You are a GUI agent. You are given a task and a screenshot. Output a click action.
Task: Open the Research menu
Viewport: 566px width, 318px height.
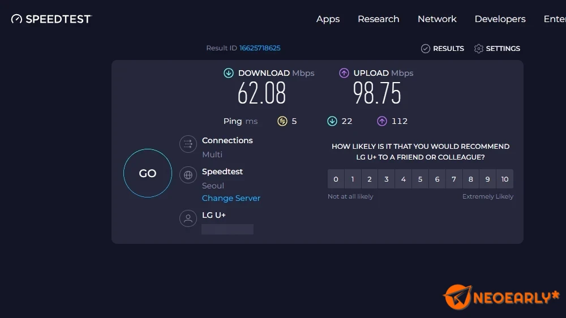click(378, 19)
